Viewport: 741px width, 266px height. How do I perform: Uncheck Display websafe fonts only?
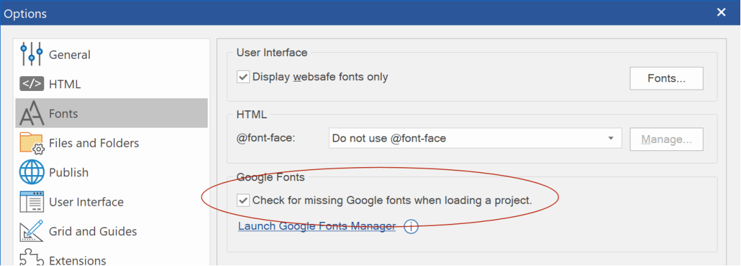click(x=243, y=77)
